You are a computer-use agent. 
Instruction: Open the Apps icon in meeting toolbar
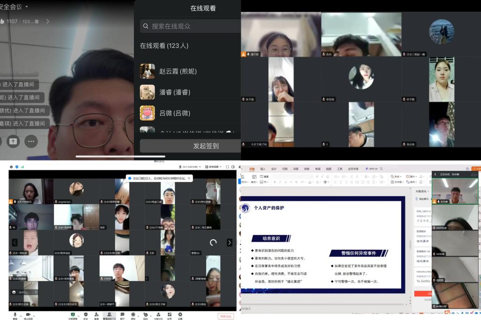point(169,315)
